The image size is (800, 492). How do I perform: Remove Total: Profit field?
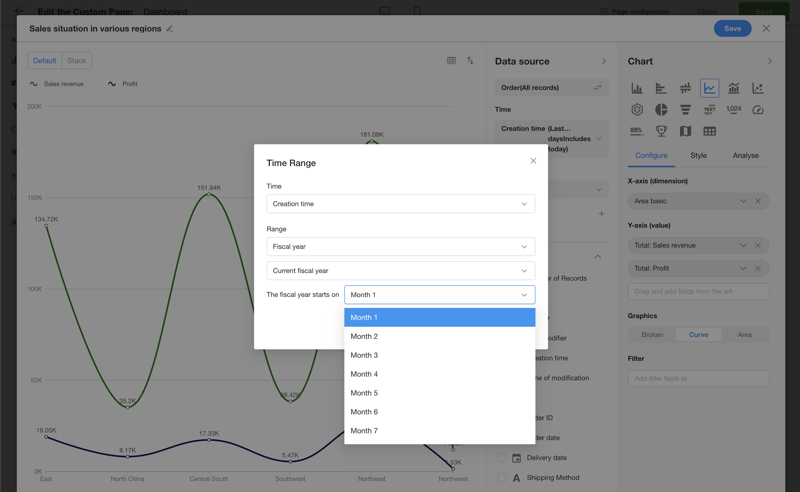tap(758, 269)
